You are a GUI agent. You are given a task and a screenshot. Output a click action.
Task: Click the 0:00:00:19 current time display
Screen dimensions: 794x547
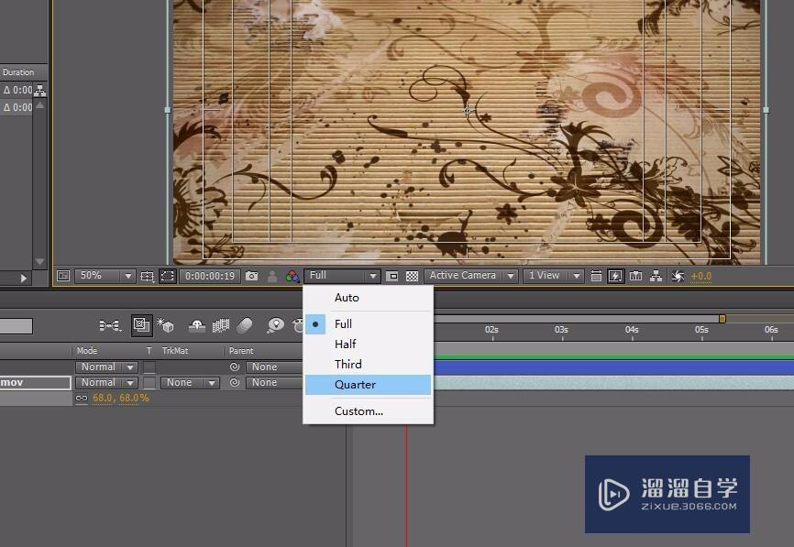210,276
